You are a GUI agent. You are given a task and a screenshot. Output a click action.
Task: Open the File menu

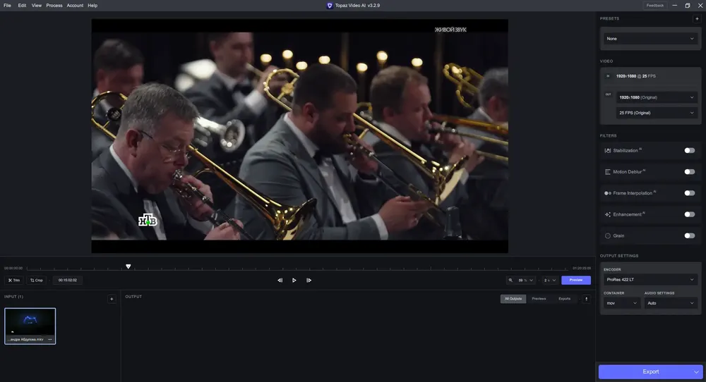click(7, 6)
